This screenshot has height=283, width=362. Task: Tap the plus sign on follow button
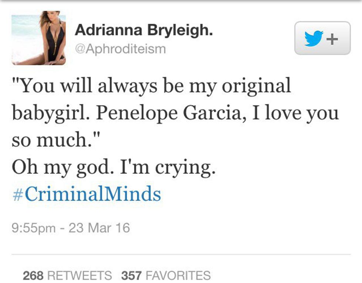point(333,38)
